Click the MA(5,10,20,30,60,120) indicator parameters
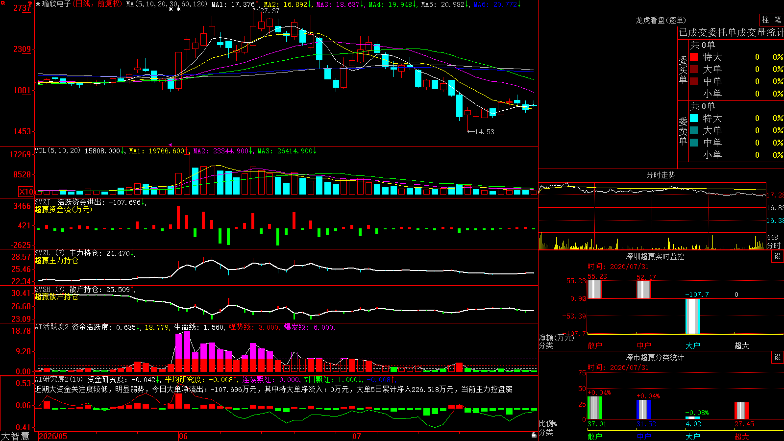The image size is (784, 441). (167, 4)
